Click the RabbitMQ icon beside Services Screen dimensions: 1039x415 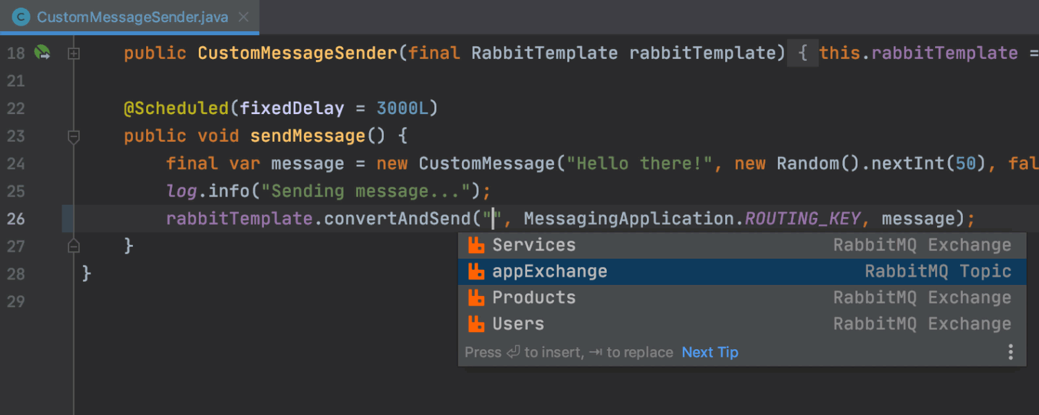pos(476,245)
